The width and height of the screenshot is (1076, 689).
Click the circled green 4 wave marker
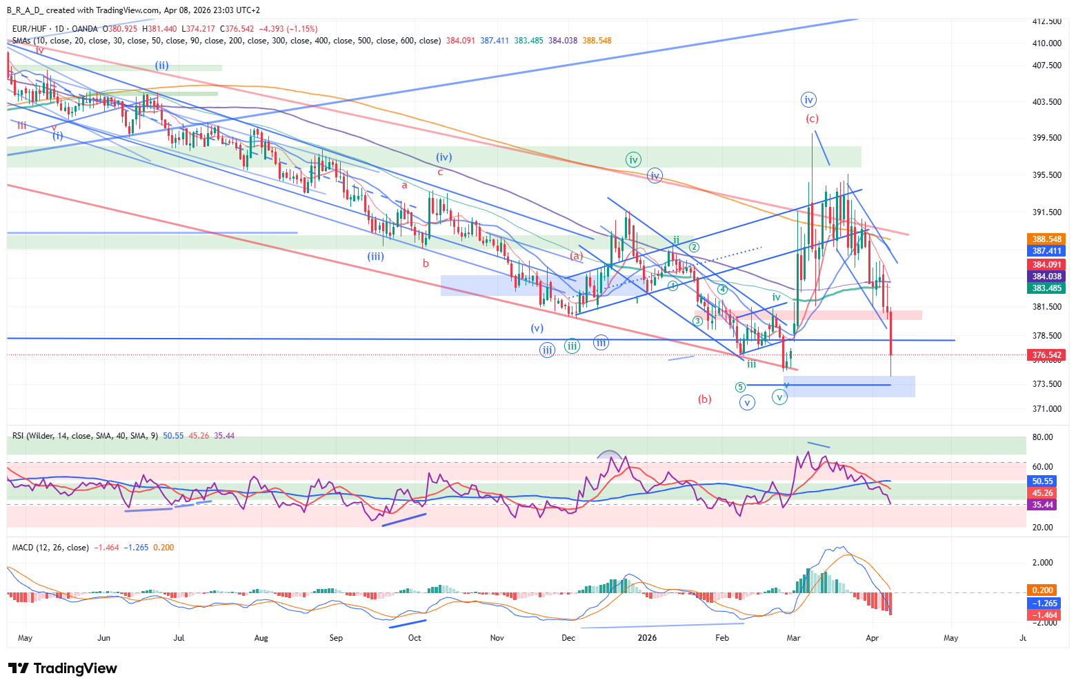[721, 290]
